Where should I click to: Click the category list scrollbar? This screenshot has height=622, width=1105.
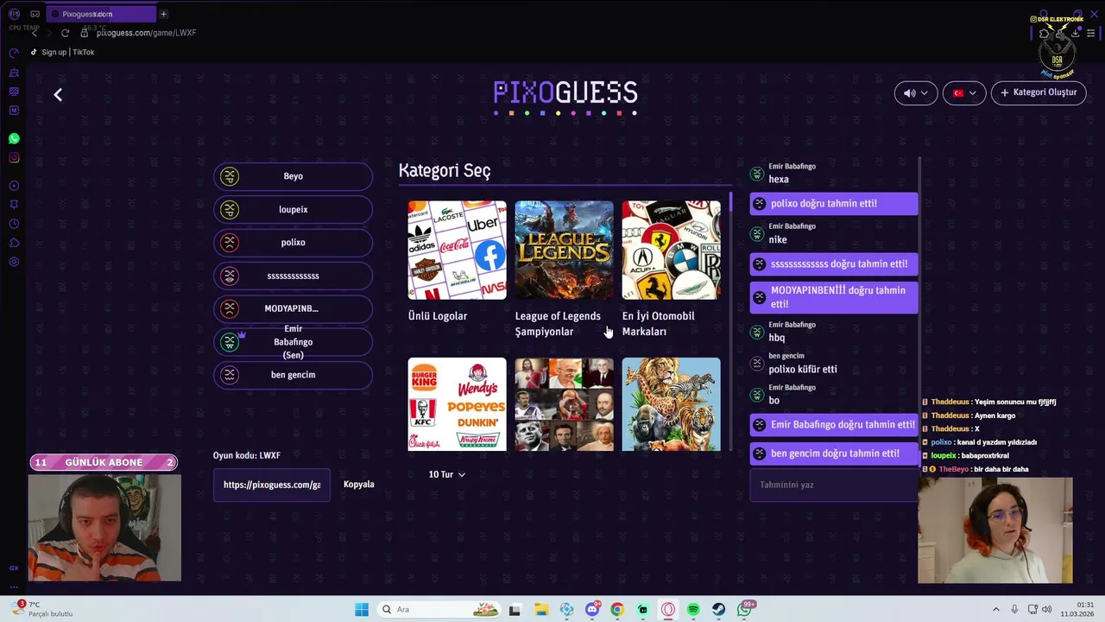click(x=730, y=203)
